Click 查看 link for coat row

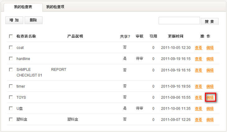[x=198, y=48]
